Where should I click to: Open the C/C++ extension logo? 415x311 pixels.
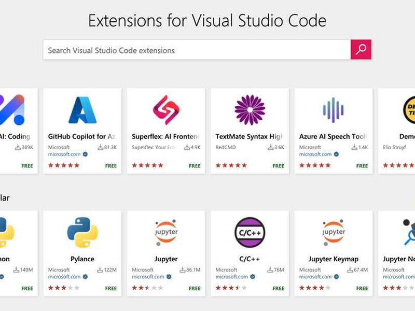(250, 232)
